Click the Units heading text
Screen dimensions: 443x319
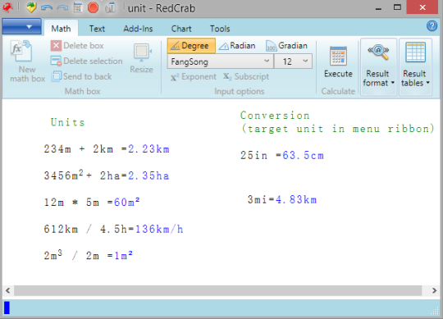(x=68, y=122)
